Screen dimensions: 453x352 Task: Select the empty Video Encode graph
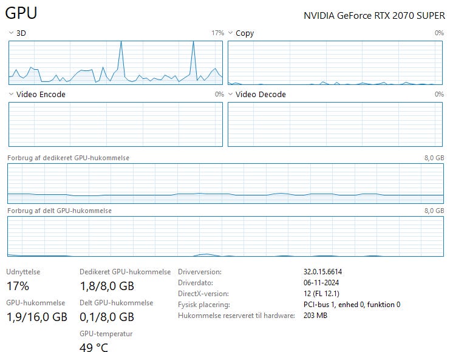[115, 124]
